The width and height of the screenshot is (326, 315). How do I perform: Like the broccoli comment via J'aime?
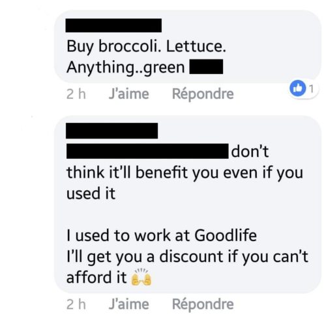129,94
